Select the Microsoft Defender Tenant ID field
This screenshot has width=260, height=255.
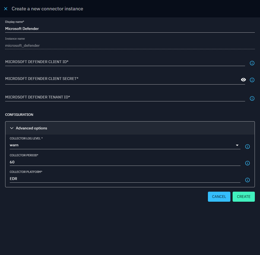(125, 97)
